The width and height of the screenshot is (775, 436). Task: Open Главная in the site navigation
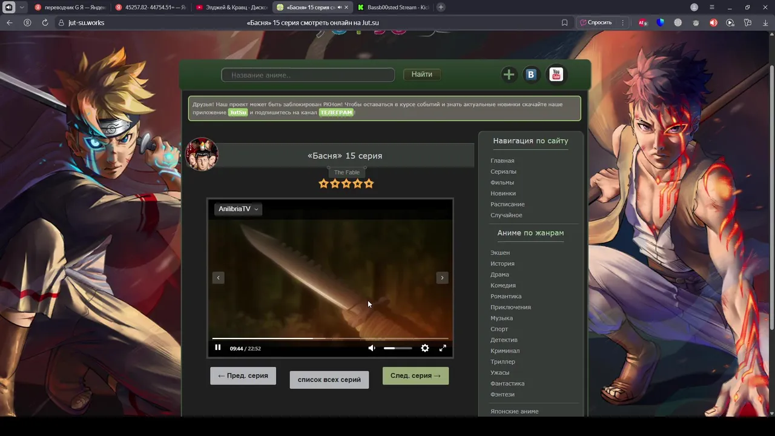[503, 160]
